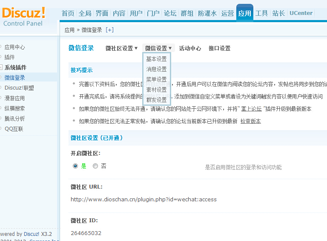The height and width of the screenshot is (241, 327).
Task: Choose 菜单设置 from the dropdown
Action: click(x=156, y=79)
